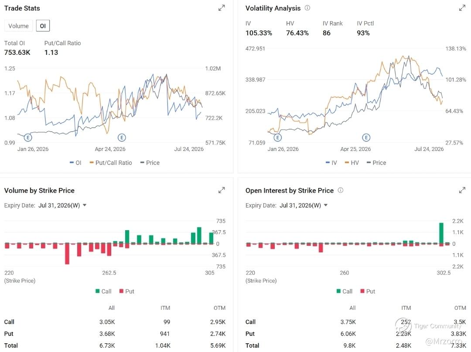Click first earnings marker in Volatility chart
The width and height of the screenshot is (471, 352).
pyautogui.click(x=277, y=137)
